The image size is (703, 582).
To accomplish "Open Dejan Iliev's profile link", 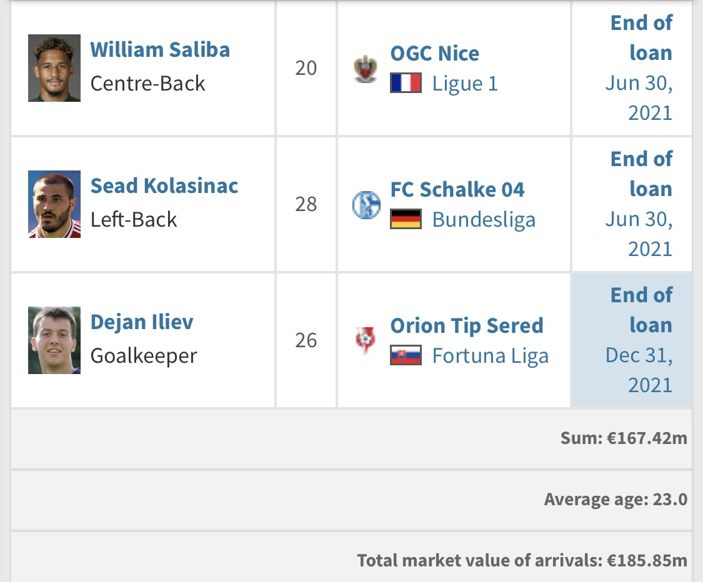I will click(142, 322).
